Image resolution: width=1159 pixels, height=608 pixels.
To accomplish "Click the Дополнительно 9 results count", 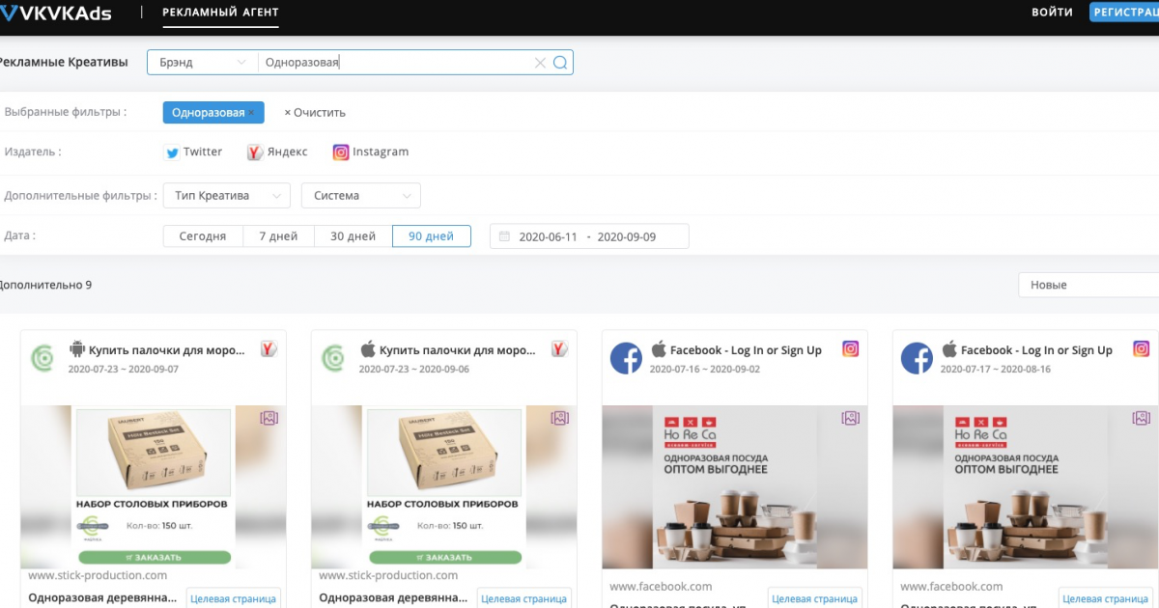I will coord(44,285).
